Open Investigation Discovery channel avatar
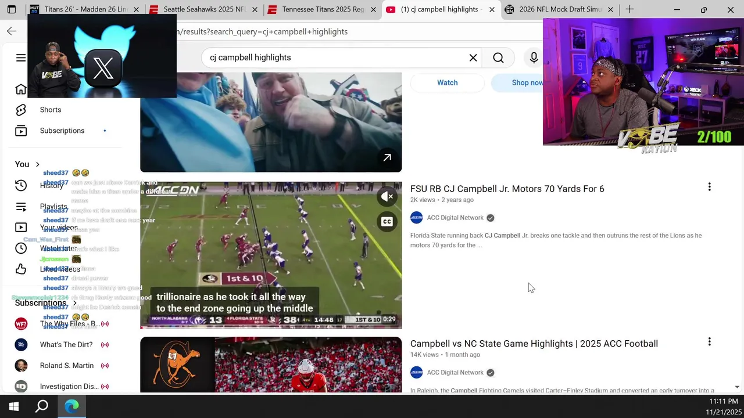The width and height of the screenshot is (744, 418). pyautogui.click(x=21, y=387)
